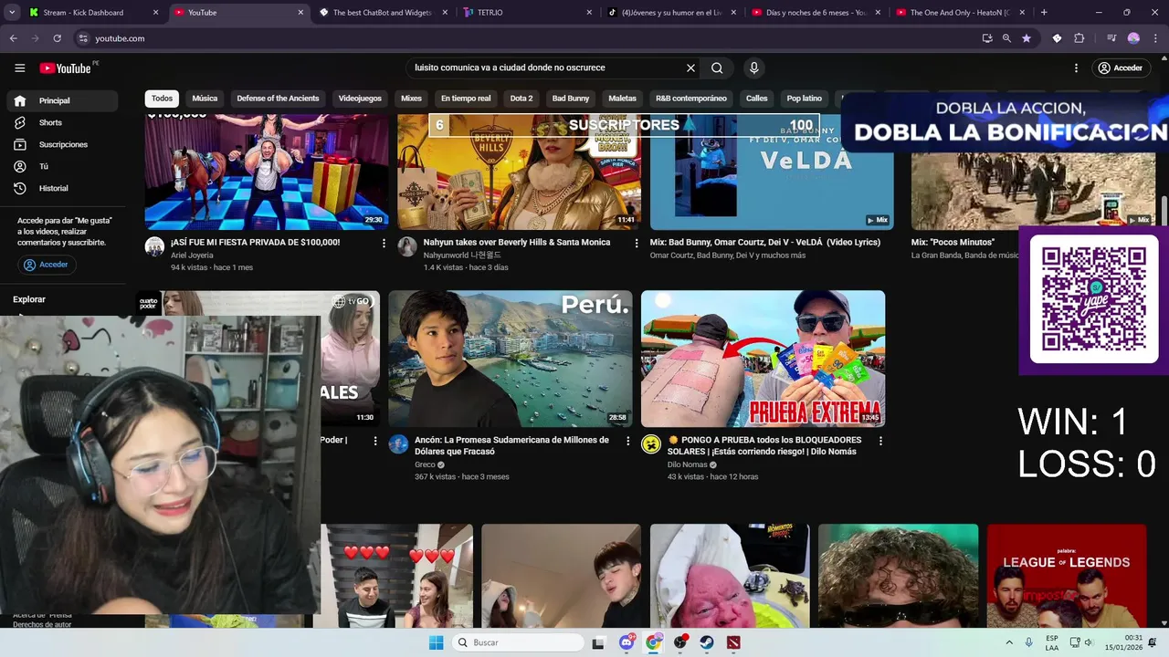The height and width of the screenshot is (657, 1169).
Task: Switch to the TETR.IO tab
Action: coord(527,13)
